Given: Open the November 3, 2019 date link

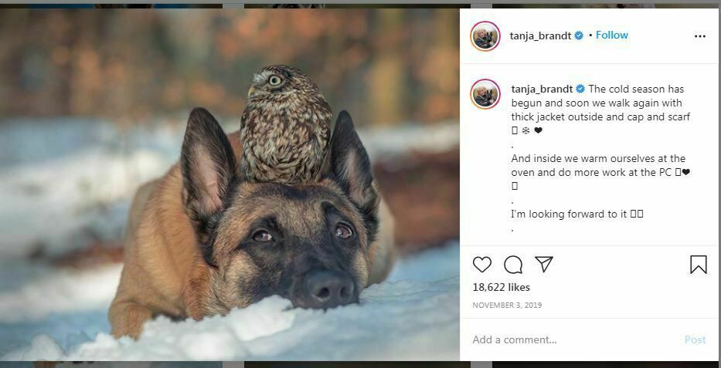Looking at the screenshot, I should click(x=507, y=305).
